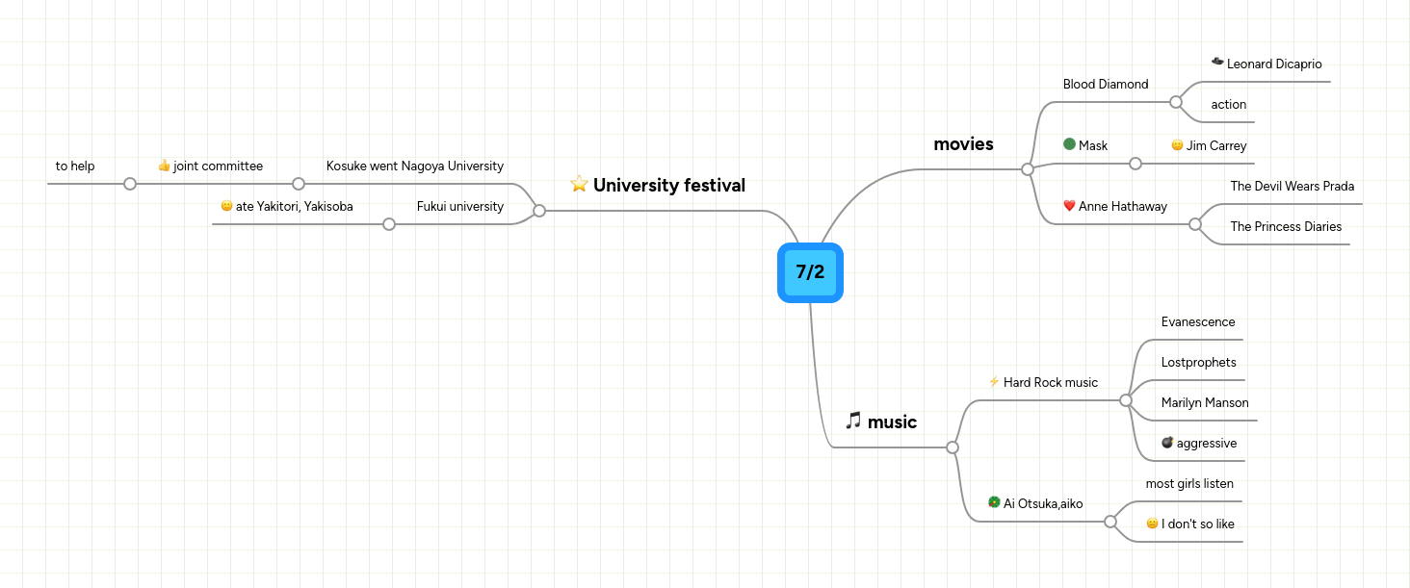Select the Jim Carrey node label
Image resolution: width=1410 pixels, height=588 pixels.
[1216, 145]
